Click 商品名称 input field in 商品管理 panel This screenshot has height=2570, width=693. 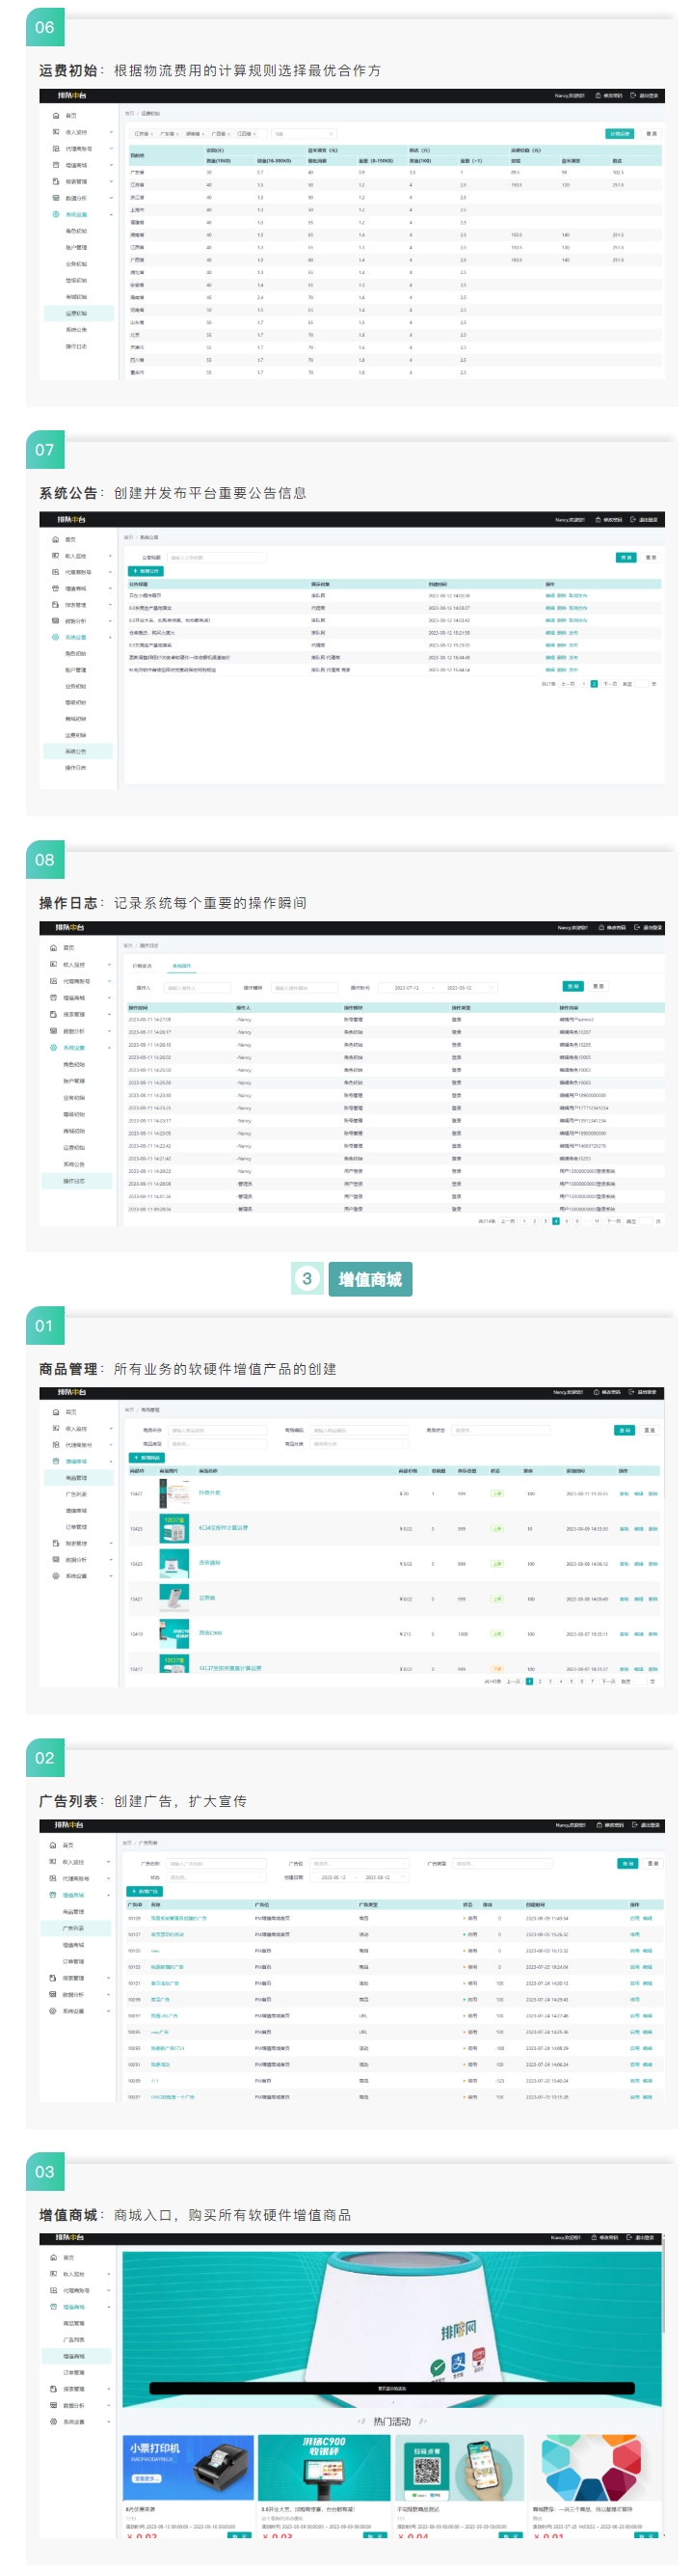pyautogui.click(x=218, y=1431)
